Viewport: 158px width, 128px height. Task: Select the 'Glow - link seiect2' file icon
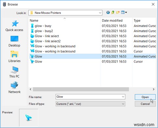click(32, 41)
